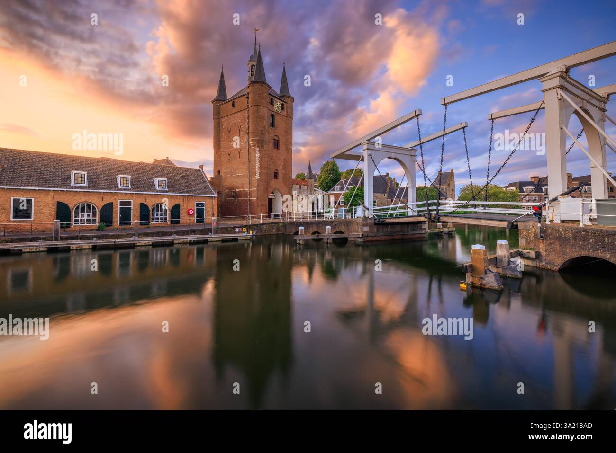Click the yellow sign on the wooden mooring post
616x453 pixels.
462,284
